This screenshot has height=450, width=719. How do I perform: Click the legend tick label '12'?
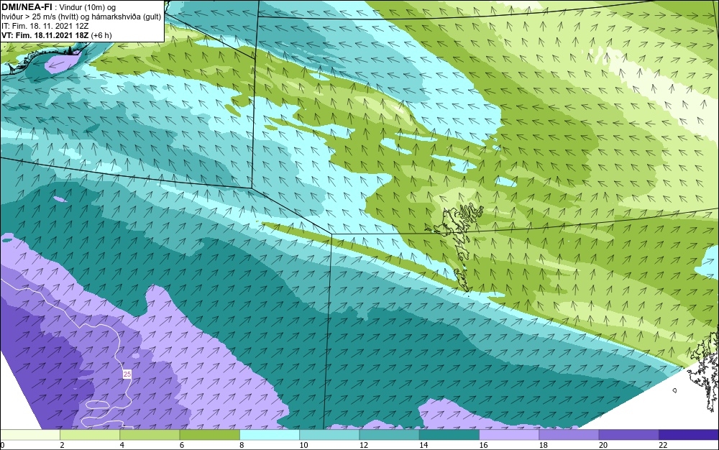(x=364, y=445)
